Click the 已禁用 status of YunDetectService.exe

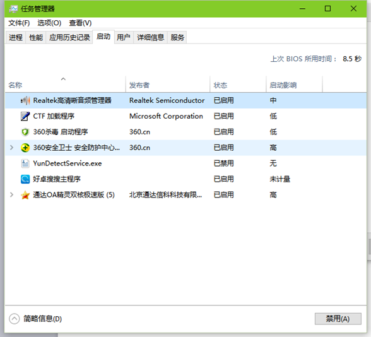223,163
